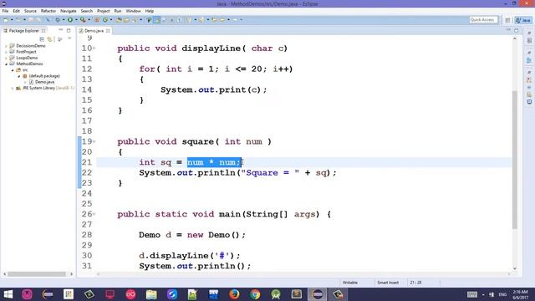
Task: Collapse folding at line 26 main method
Action: click(x=94, y=214)
